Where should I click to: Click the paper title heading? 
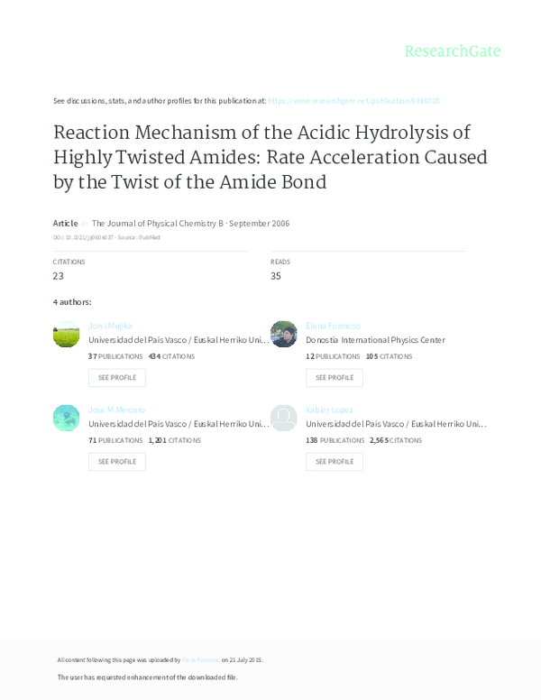258,157
